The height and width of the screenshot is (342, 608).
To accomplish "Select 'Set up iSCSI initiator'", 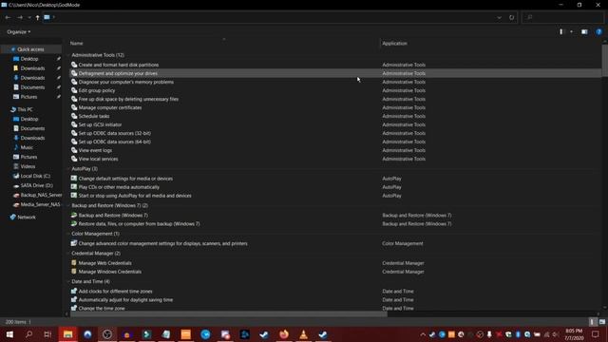I will [x=100, y=124].
